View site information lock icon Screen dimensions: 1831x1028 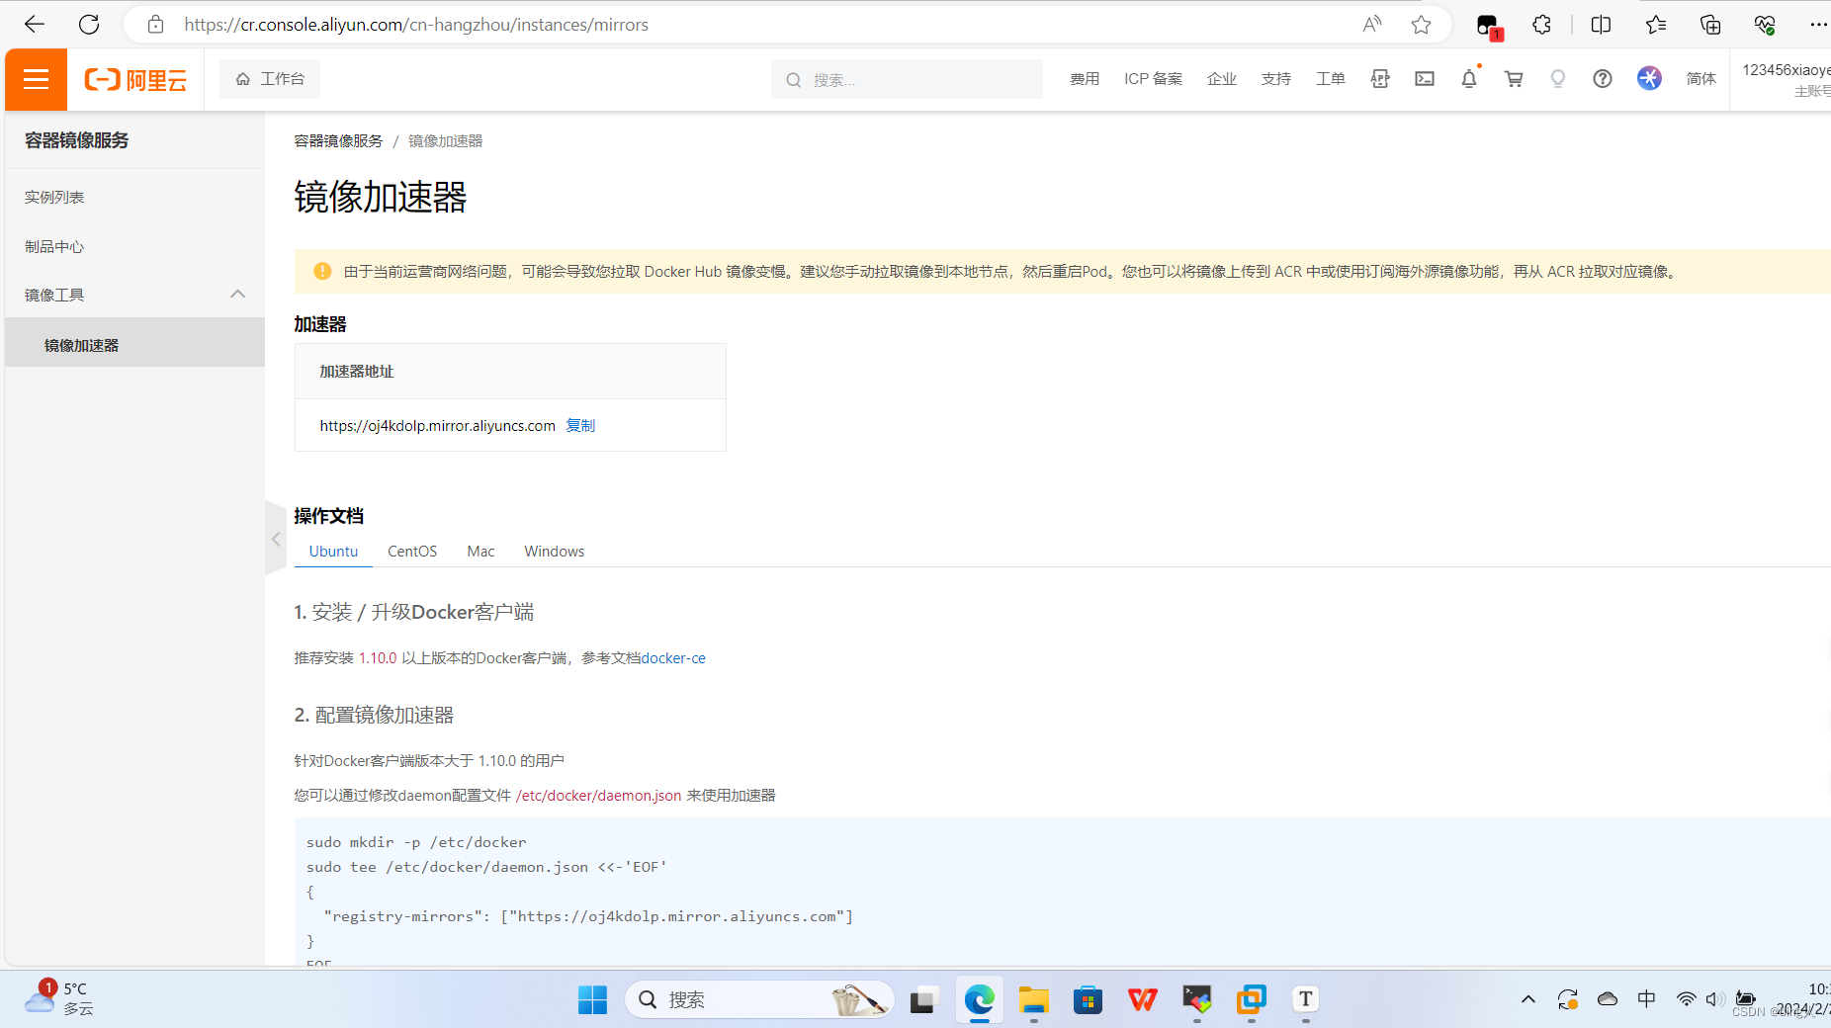[155, 25]
